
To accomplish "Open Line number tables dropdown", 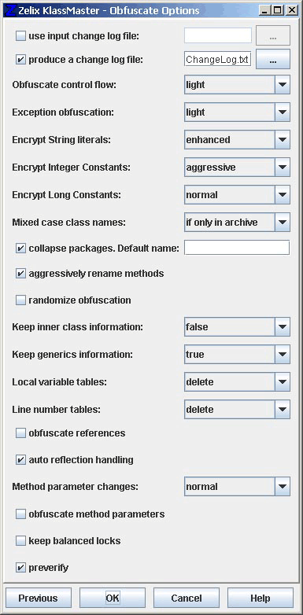I will pyautogui.click(x=237, y=409).
